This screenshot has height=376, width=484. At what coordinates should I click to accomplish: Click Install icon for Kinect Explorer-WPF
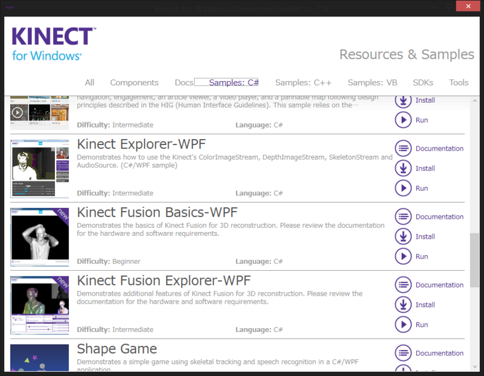403,168
